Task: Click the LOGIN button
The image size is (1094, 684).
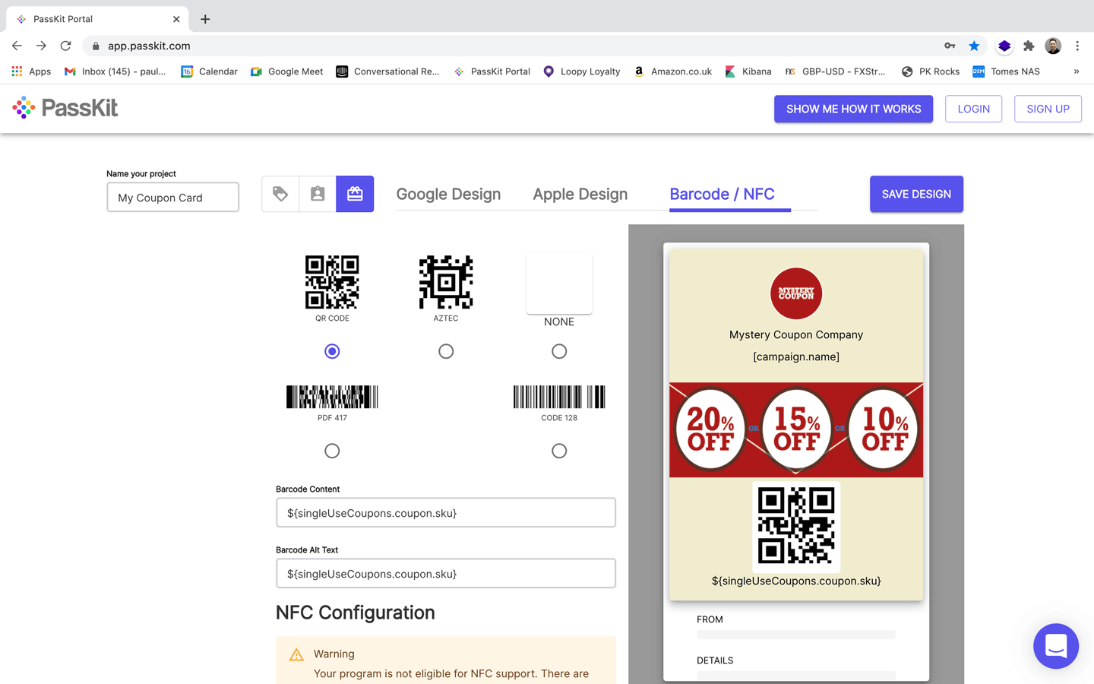Action: [x=973, y=109]
